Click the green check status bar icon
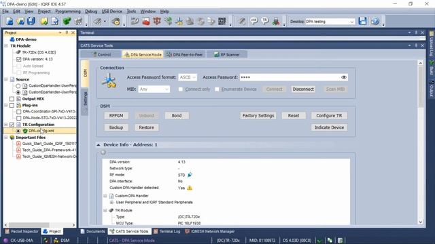This screenshot has height=244, width=435. [x=319, y=240]
